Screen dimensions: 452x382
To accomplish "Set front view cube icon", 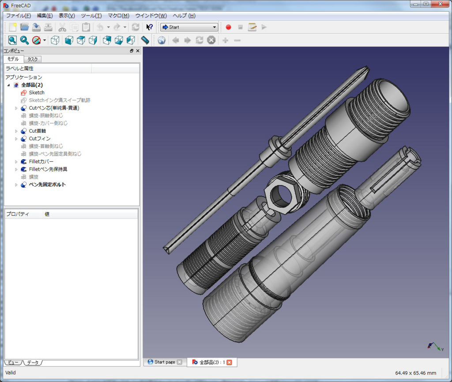I will [x=69, y=40].
